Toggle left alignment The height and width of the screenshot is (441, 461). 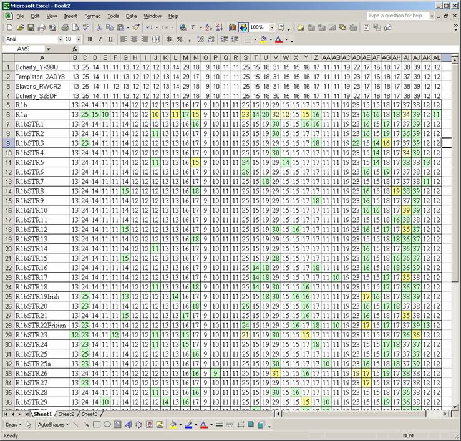coord(124,39)
